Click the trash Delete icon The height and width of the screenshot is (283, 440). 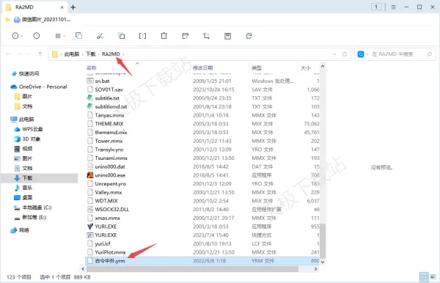point(164,36)
